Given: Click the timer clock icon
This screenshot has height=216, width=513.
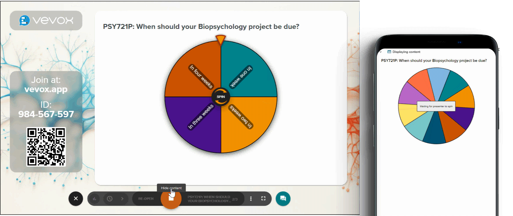Looking at the screenshot, I should [110, 199].
